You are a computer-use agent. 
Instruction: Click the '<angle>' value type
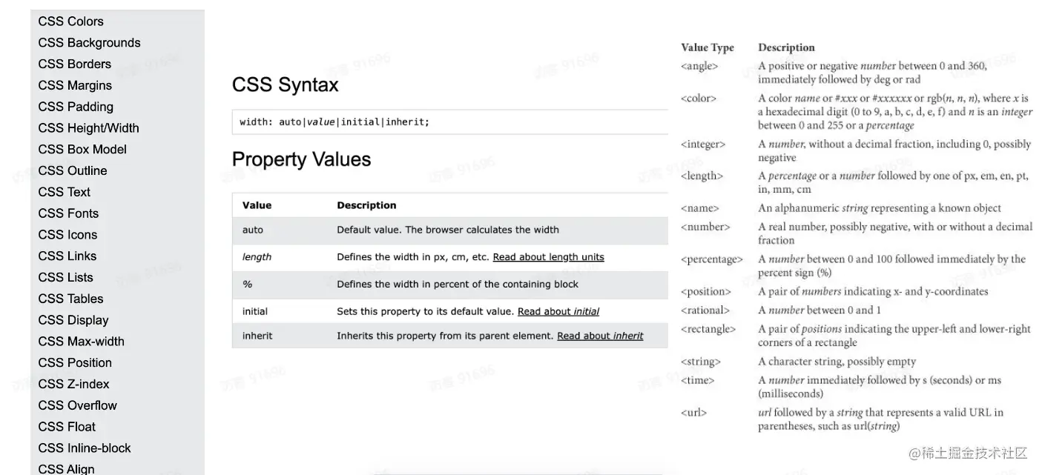[699, 66]
